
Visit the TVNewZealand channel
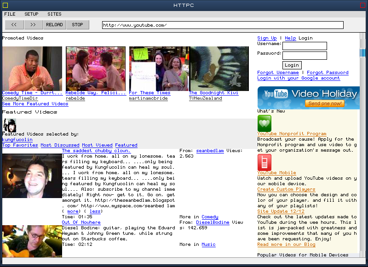pyautogui.click(x=205, y=98)
